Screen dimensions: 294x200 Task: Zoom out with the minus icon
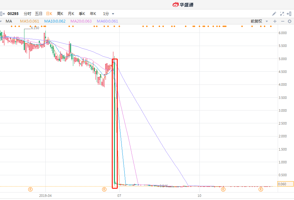tap(283, 21)
